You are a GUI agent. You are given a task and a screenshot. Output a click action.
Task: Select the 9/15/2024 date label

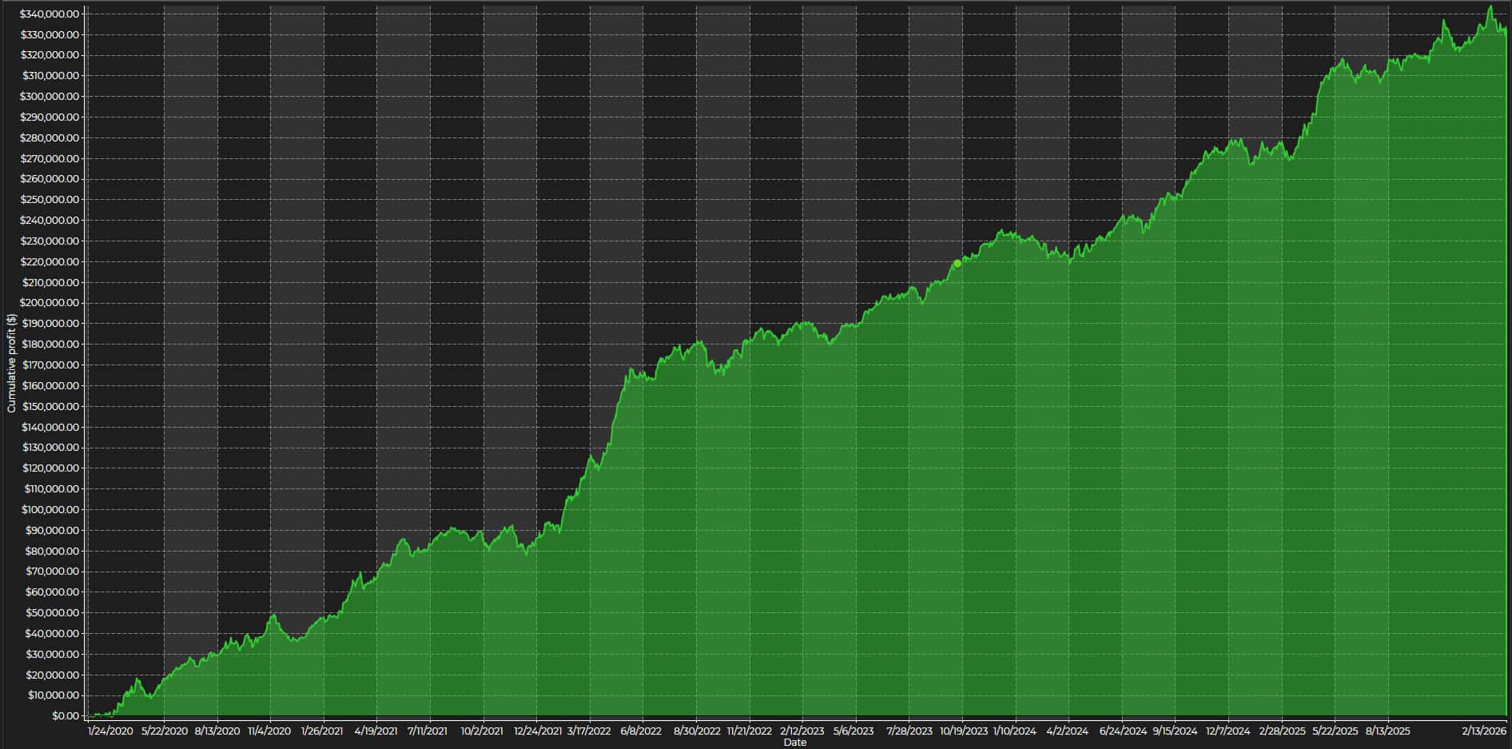click(x=1175, y=731)
